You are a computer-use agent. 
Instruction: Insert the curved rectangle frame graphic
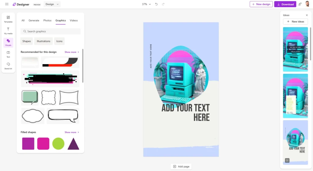[x=69, y=97]
